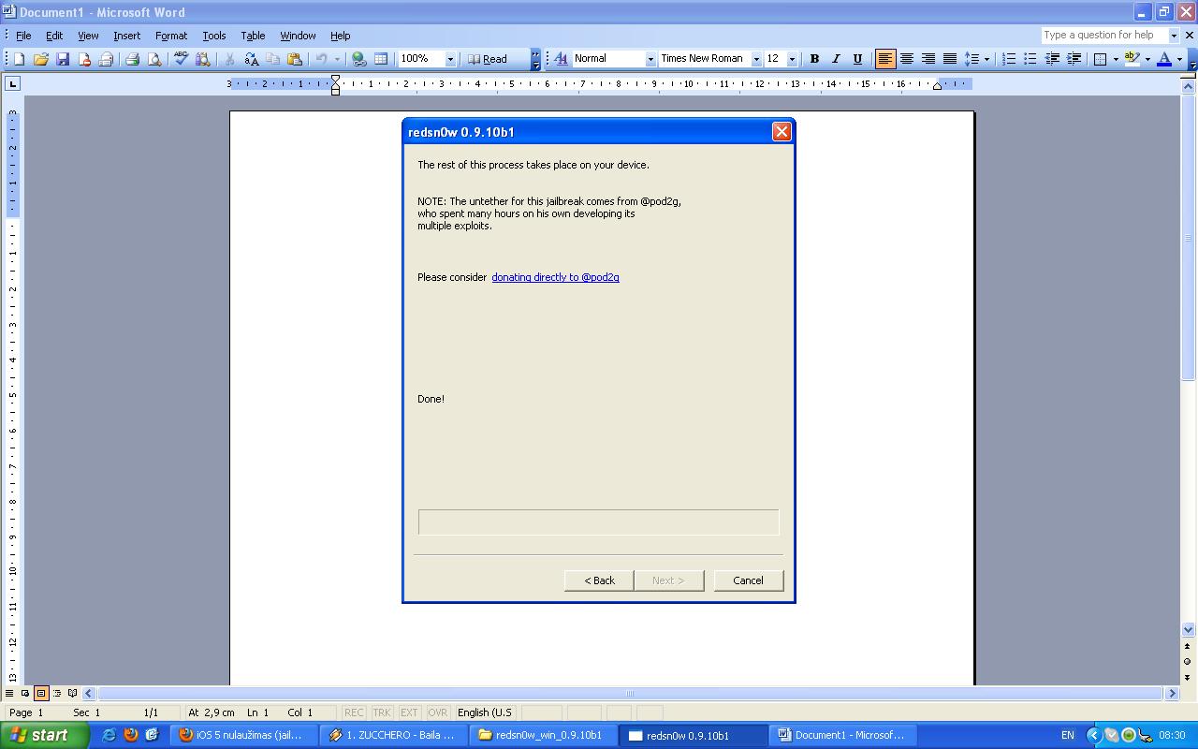Screen dimensions: 1198x749
Task: Click the Undo arrow icon
Action: (x=321, y=59)
